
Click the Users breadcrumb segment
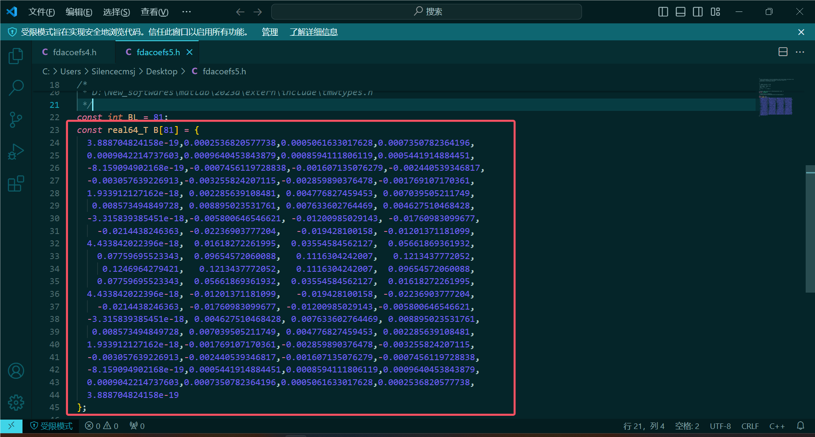click(70, 71)
